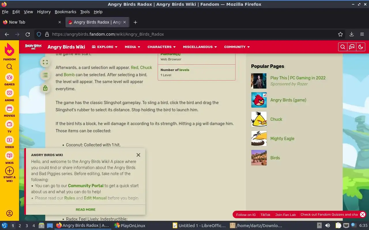The height and width of the screenshot is (230, 369).
Task: Open a new browser tab with plus
Action: point(135,22)
